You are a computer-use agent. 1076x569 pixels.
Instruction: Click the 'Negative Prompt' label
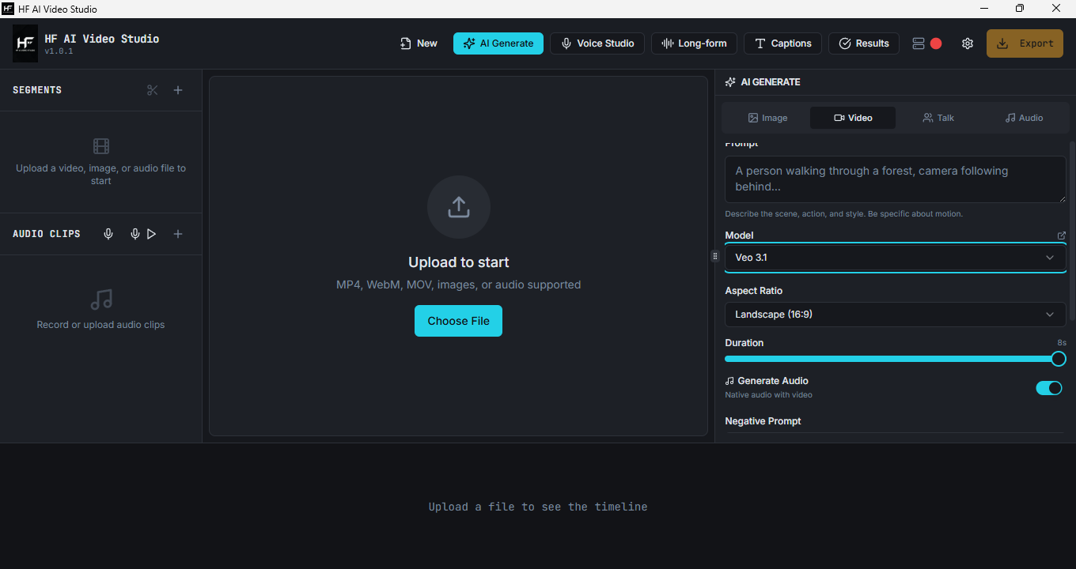pos(763,421)
